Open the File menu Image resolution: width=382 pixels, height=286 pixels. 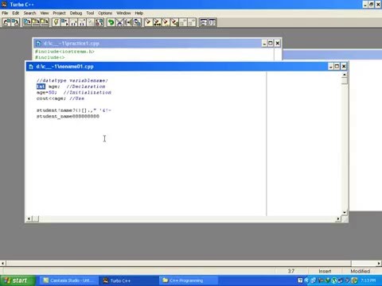click(5, 13)
